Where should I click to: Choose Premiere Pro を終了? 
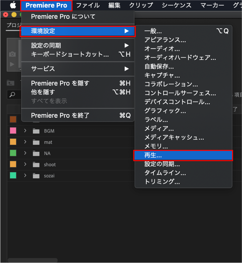(x=78, y=115)
